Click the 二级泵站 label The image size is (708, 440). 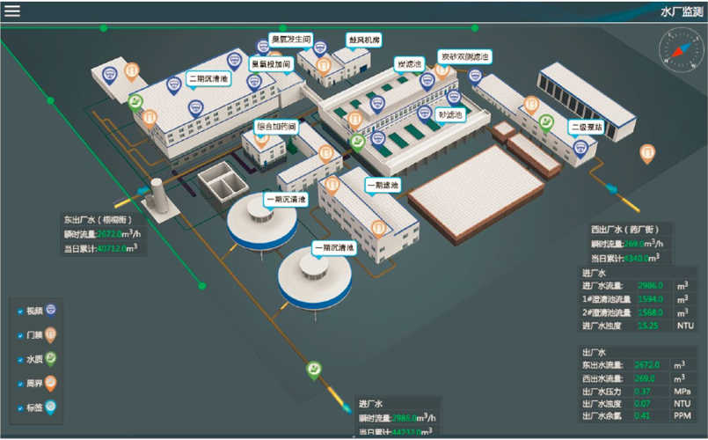click(x=587, y=127)
